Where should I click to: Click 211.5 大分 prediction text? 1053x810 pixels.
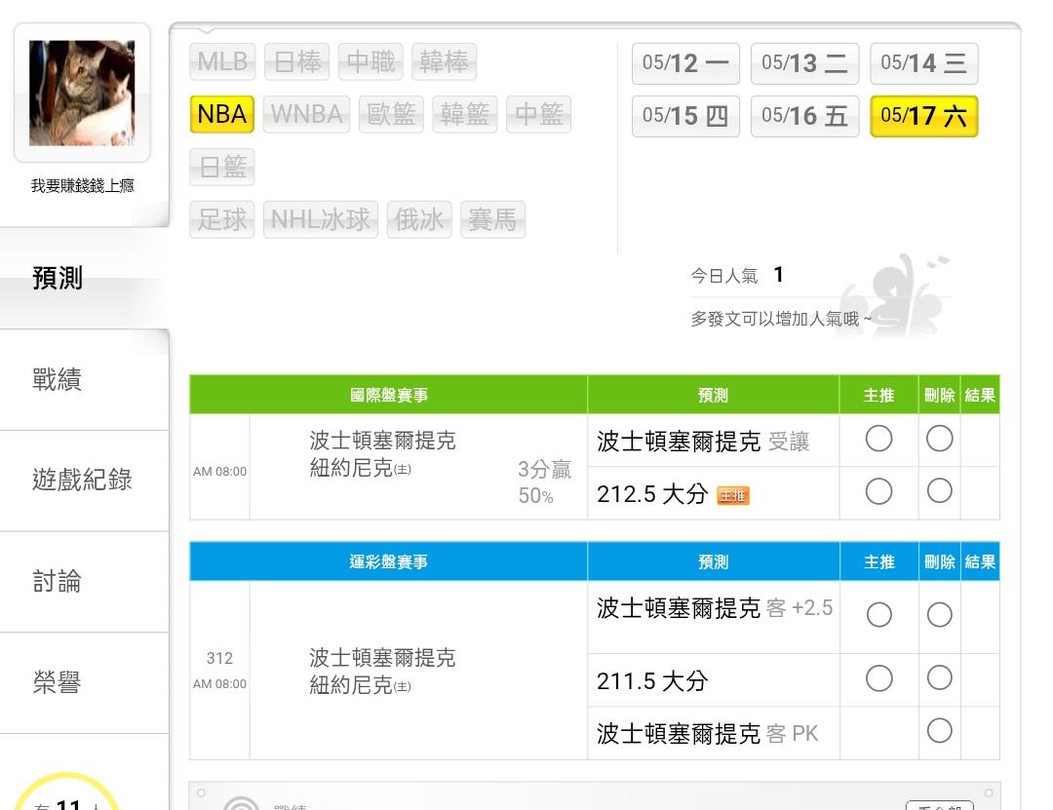click(652, 681)
